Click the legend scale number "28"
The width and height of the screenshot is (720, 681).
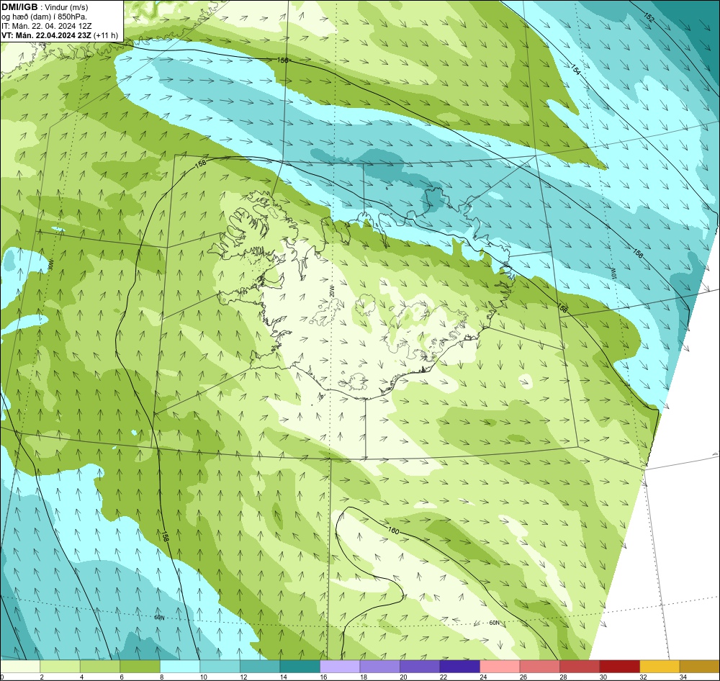click(x=563, y=677)
